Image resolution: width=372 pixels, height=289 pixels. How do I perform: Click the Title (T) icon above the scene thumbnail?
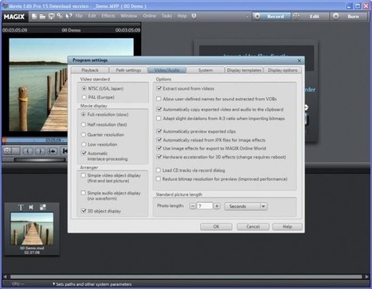tap(21, 207)
